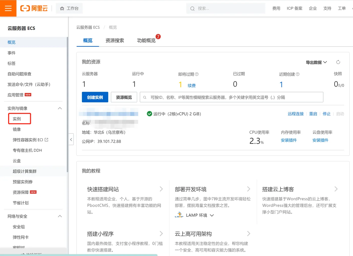Click 远程连接 link for the instance
This screenshot has width=353, height=256.
click(x=296, y=114)
